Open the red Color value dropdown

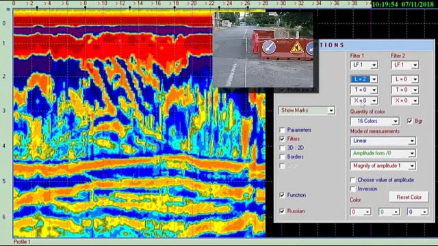pos(361,212)
